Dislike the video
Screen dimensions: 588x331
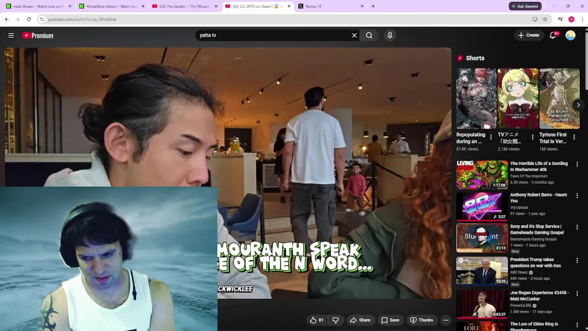pyautogui.click(x=335, y=320)
